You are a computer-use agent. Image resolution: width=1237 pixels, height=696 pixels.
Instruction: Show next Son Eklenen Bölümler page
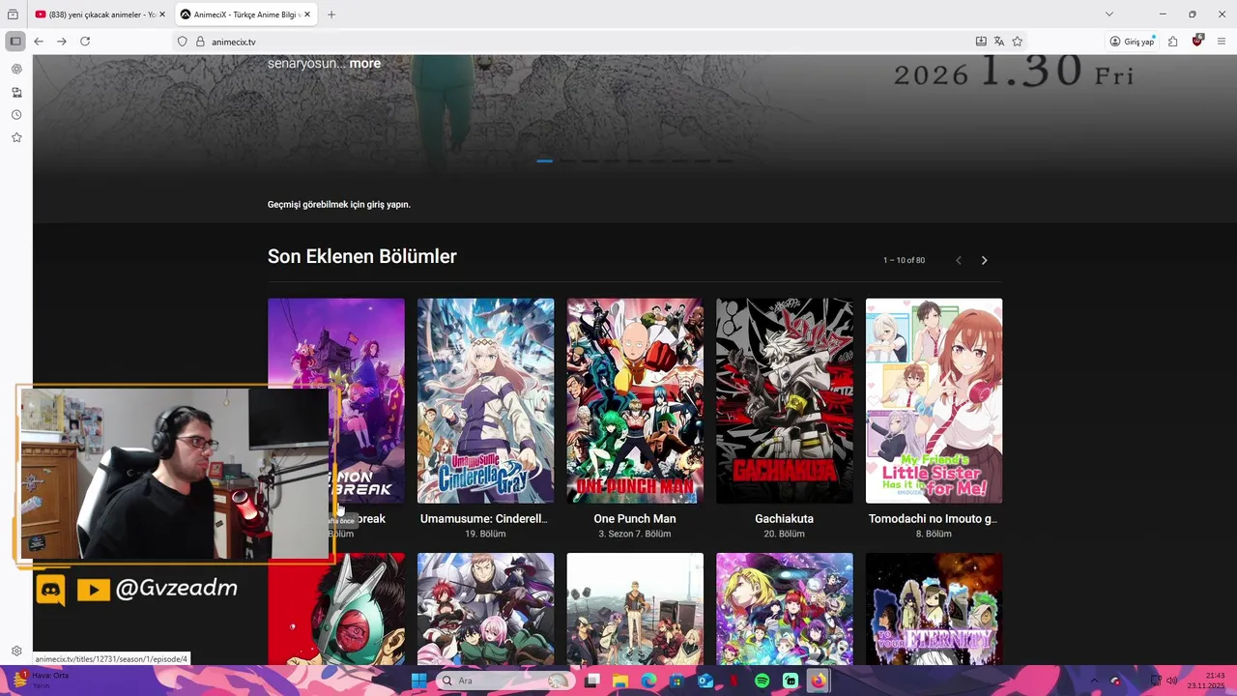(x=984, y=260)
